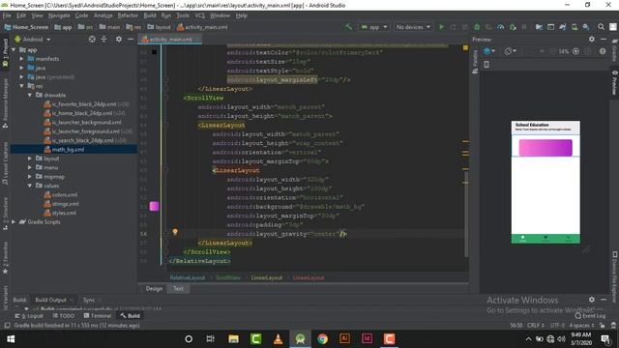Switch to the Design tab
This screenshot has height=348, width=619.
click(x=154, y=288)
